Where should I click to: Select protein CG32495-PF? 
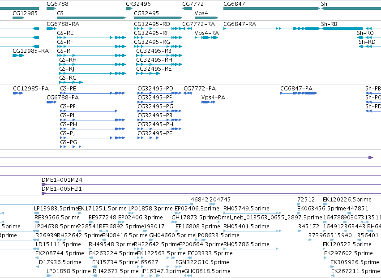coord(154,98)
